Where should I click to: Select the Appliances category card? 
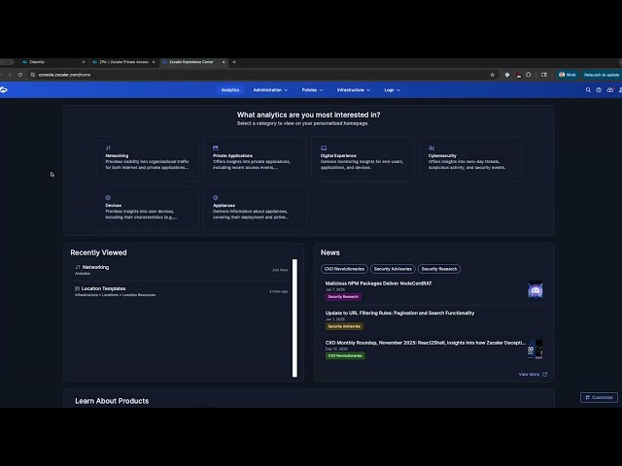click(255, 208)
